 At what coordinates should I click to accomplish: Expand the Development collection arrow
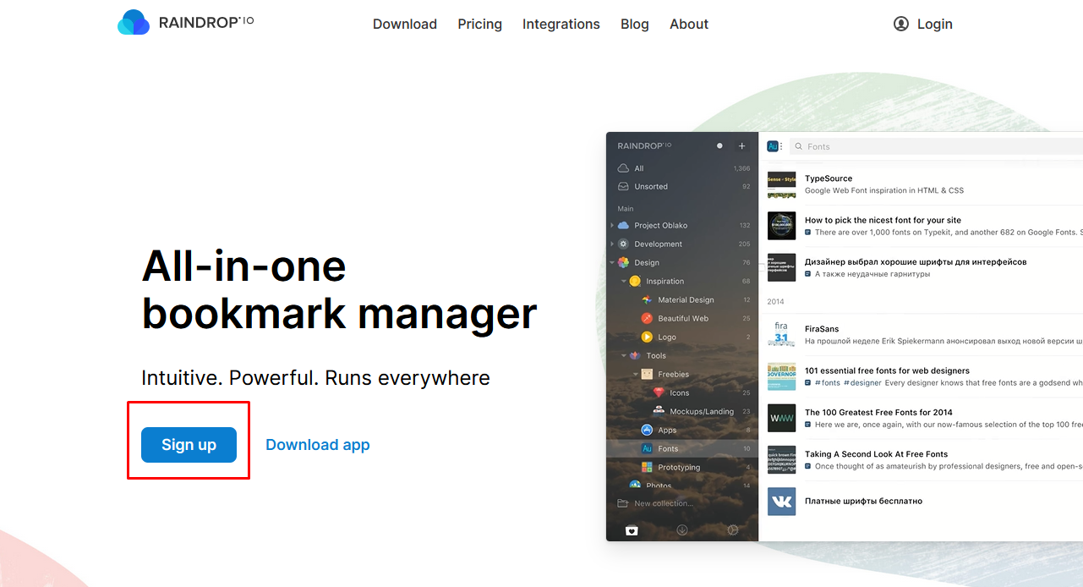coord(611,244)
